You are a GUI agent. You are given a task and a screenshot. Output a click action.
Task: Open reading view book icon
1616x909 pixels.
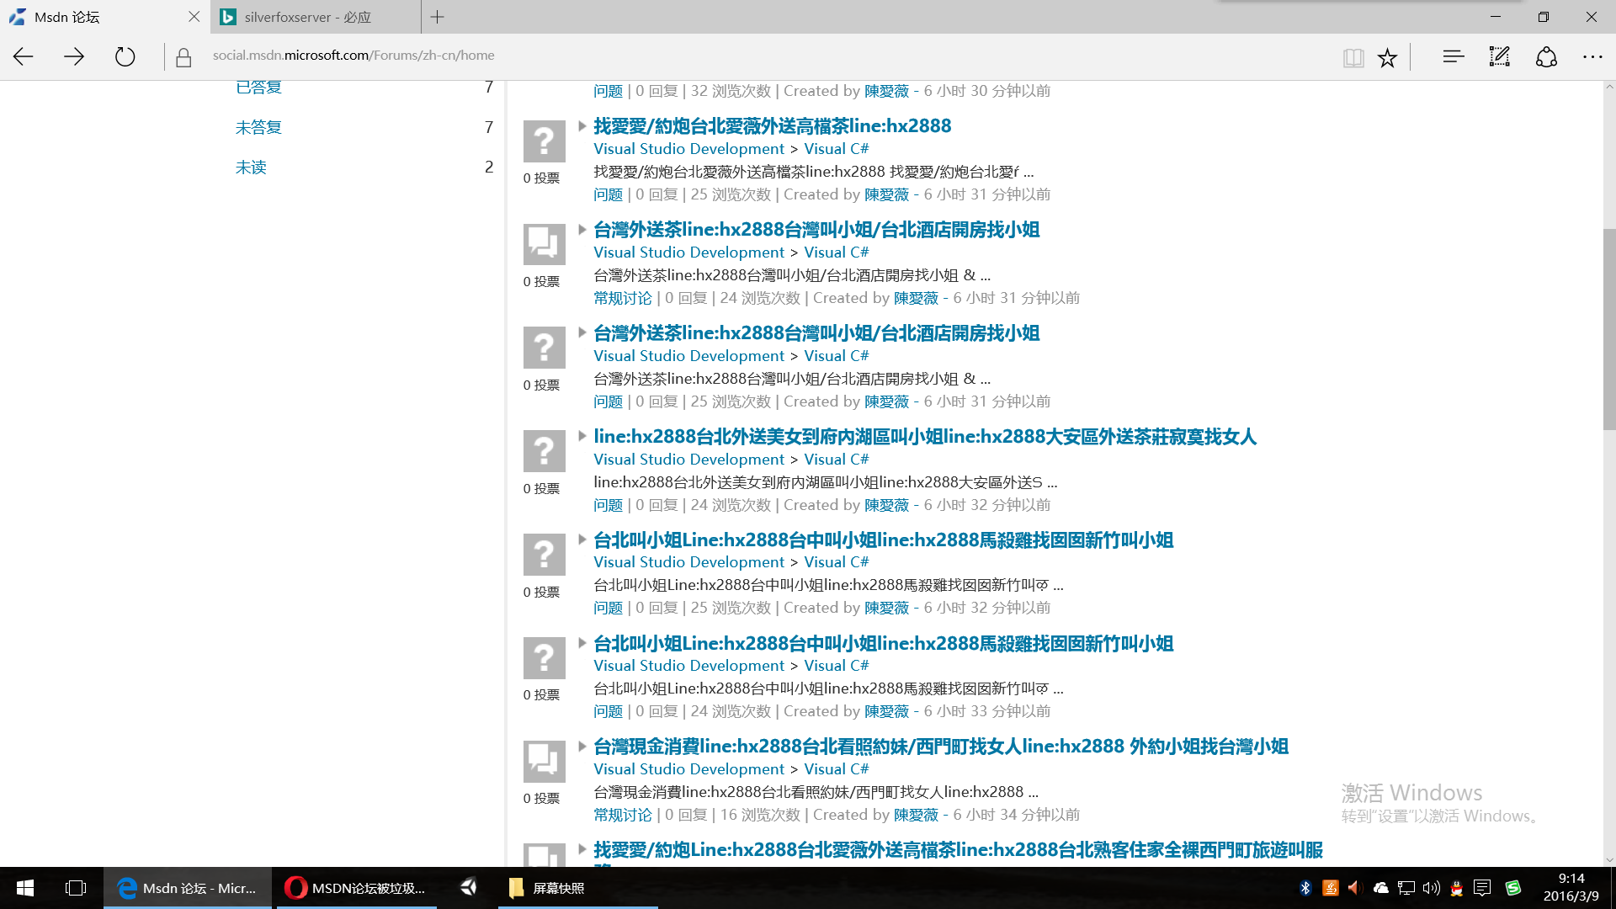[1353, 57]
